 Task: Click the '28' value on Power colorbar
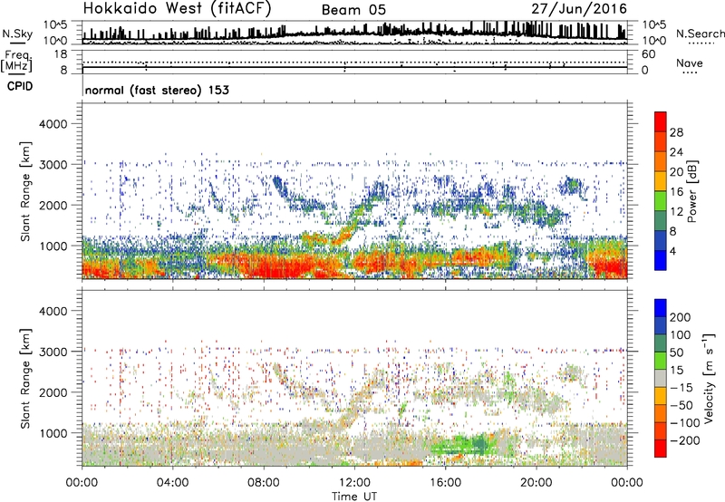click(x=676, y=132)
